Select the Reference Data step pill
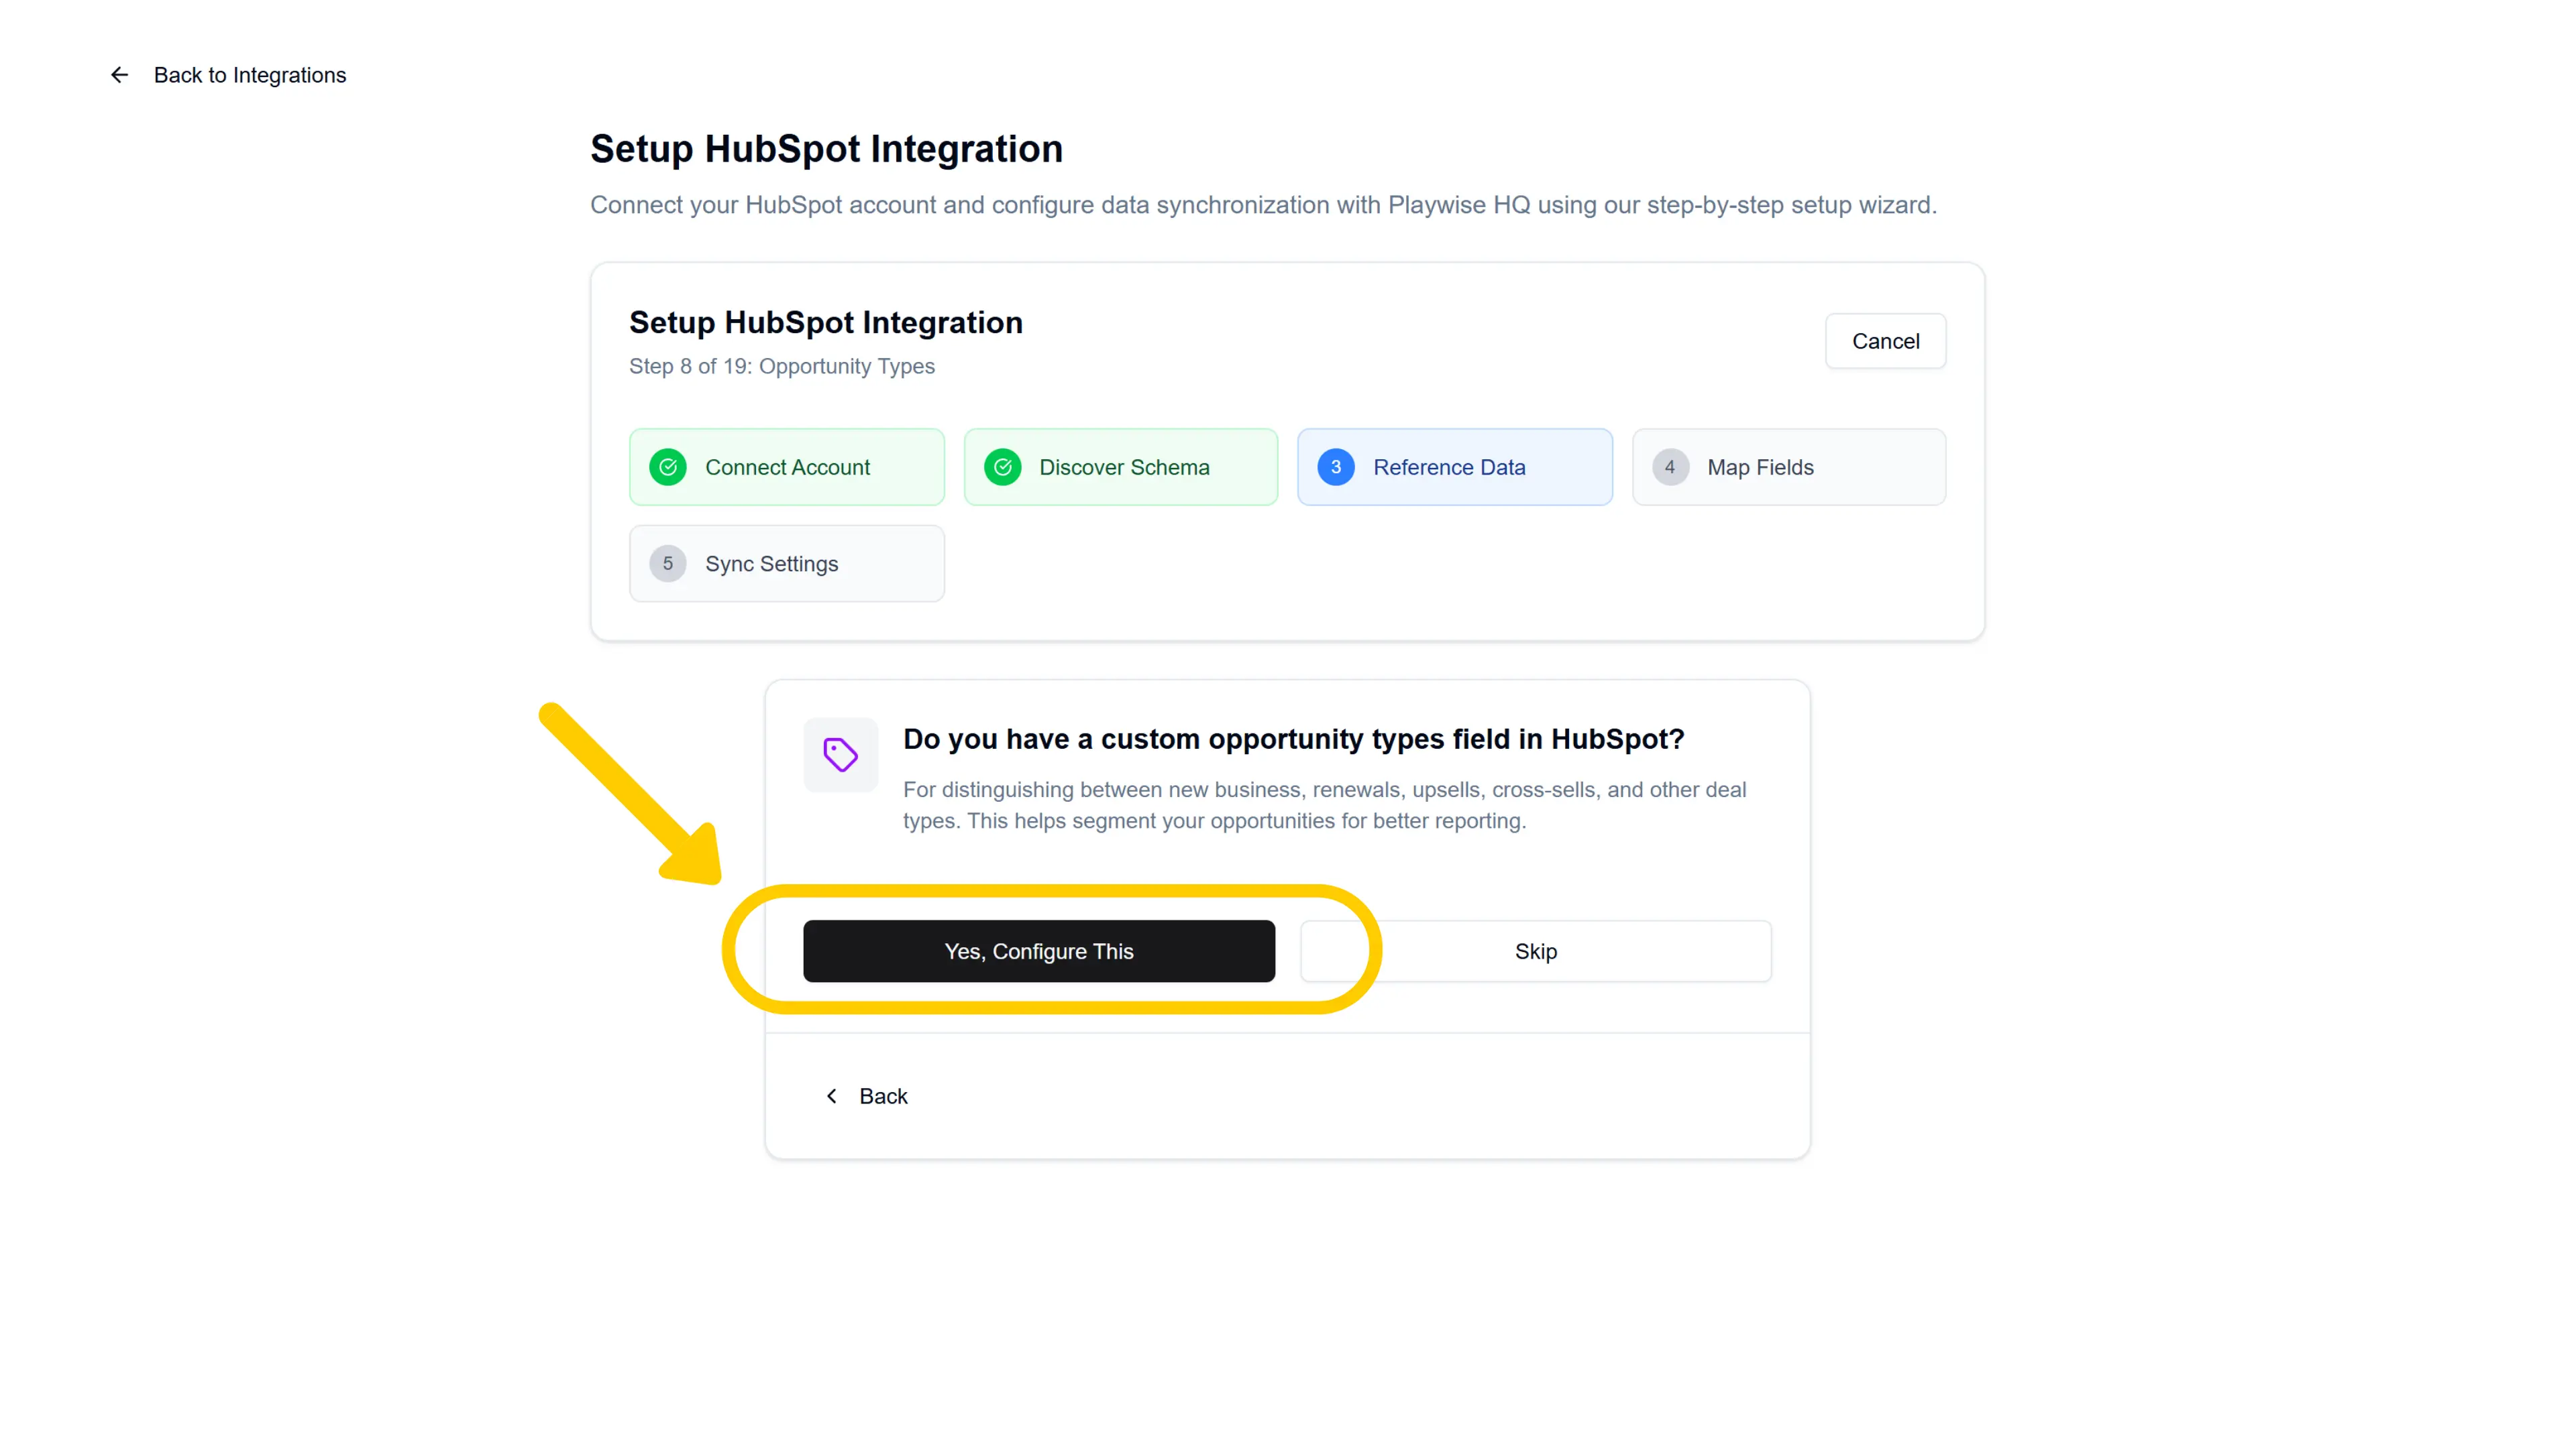 coord(1454,467)
